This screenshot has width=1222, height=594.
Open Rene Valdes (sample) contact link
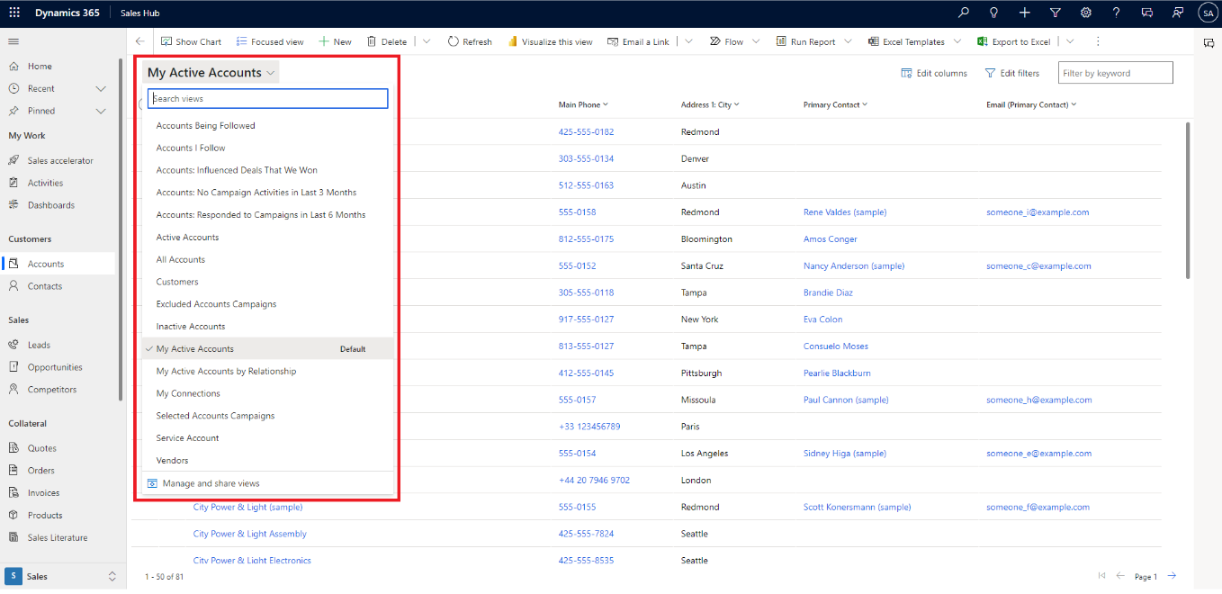click(x=845, y=212)
